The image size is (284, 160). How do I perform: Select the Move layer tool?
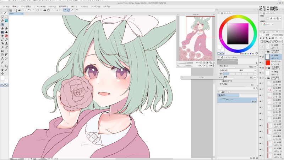2,74
